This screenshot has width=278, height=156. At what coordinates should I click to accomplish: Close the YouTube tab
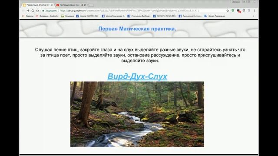(85, 5)
